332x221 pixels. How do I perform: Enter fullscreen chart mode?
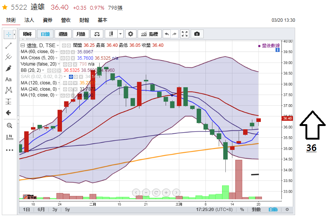coord(184,34)
